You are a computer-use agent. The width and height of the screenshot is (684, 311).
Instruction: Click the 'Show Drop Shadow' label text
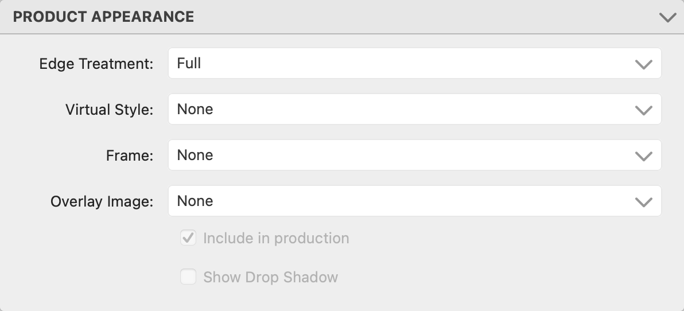(270, 277)
